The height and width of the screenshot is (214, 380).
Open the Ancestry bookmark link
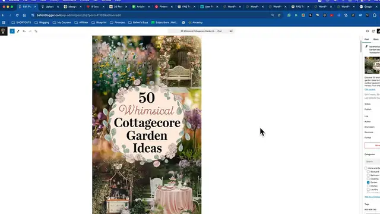click(x=195, y=23)
